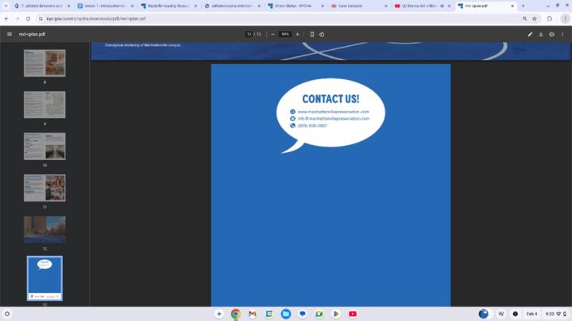Open the Play Store from the shelf
The image size is (572, 321).
pyautogui.click(x=336, y=314)
